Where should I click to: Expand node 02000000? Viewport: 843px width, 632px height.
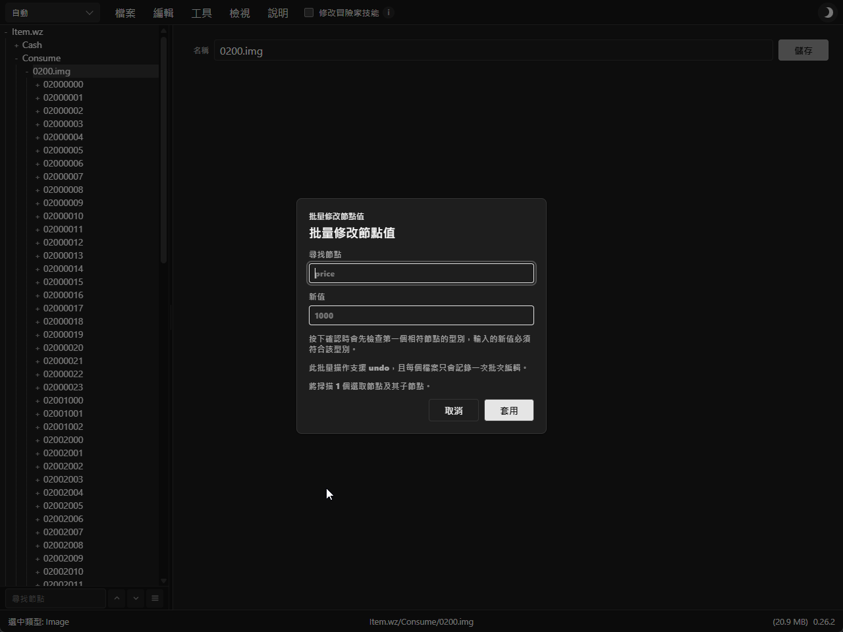click(38, 85)
